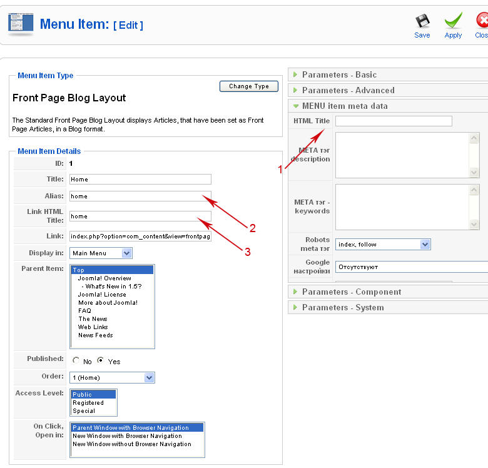Click the Link HTML Title field
This screenshot has width=488, height=468.
[140, 216]
